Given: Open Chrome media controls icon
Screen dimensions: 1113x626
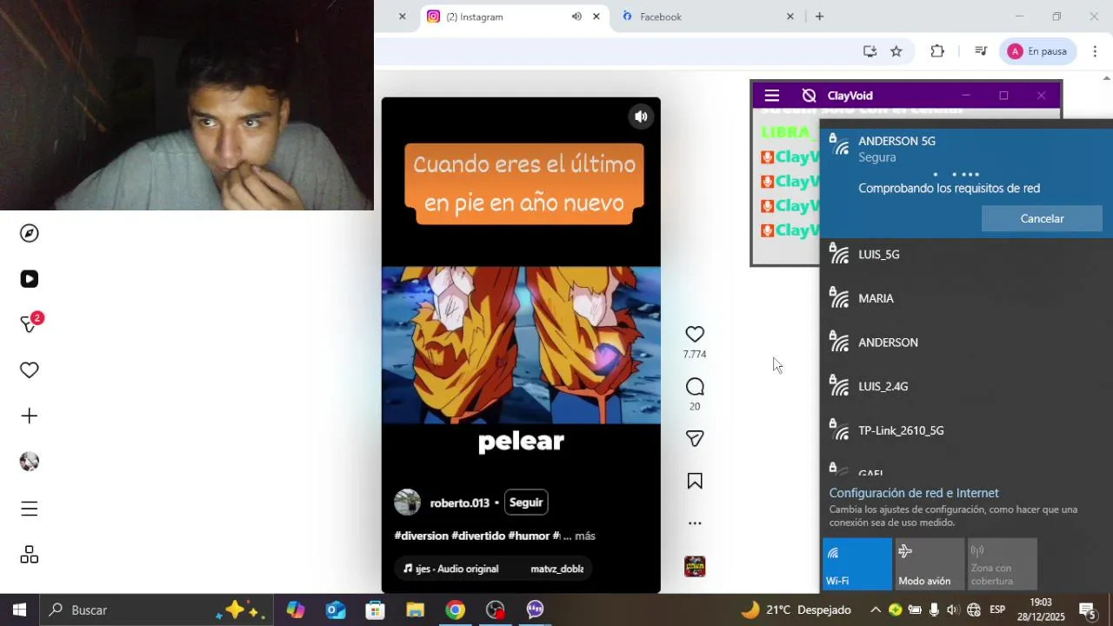Looking at the screenshot, I should [981, 51].
